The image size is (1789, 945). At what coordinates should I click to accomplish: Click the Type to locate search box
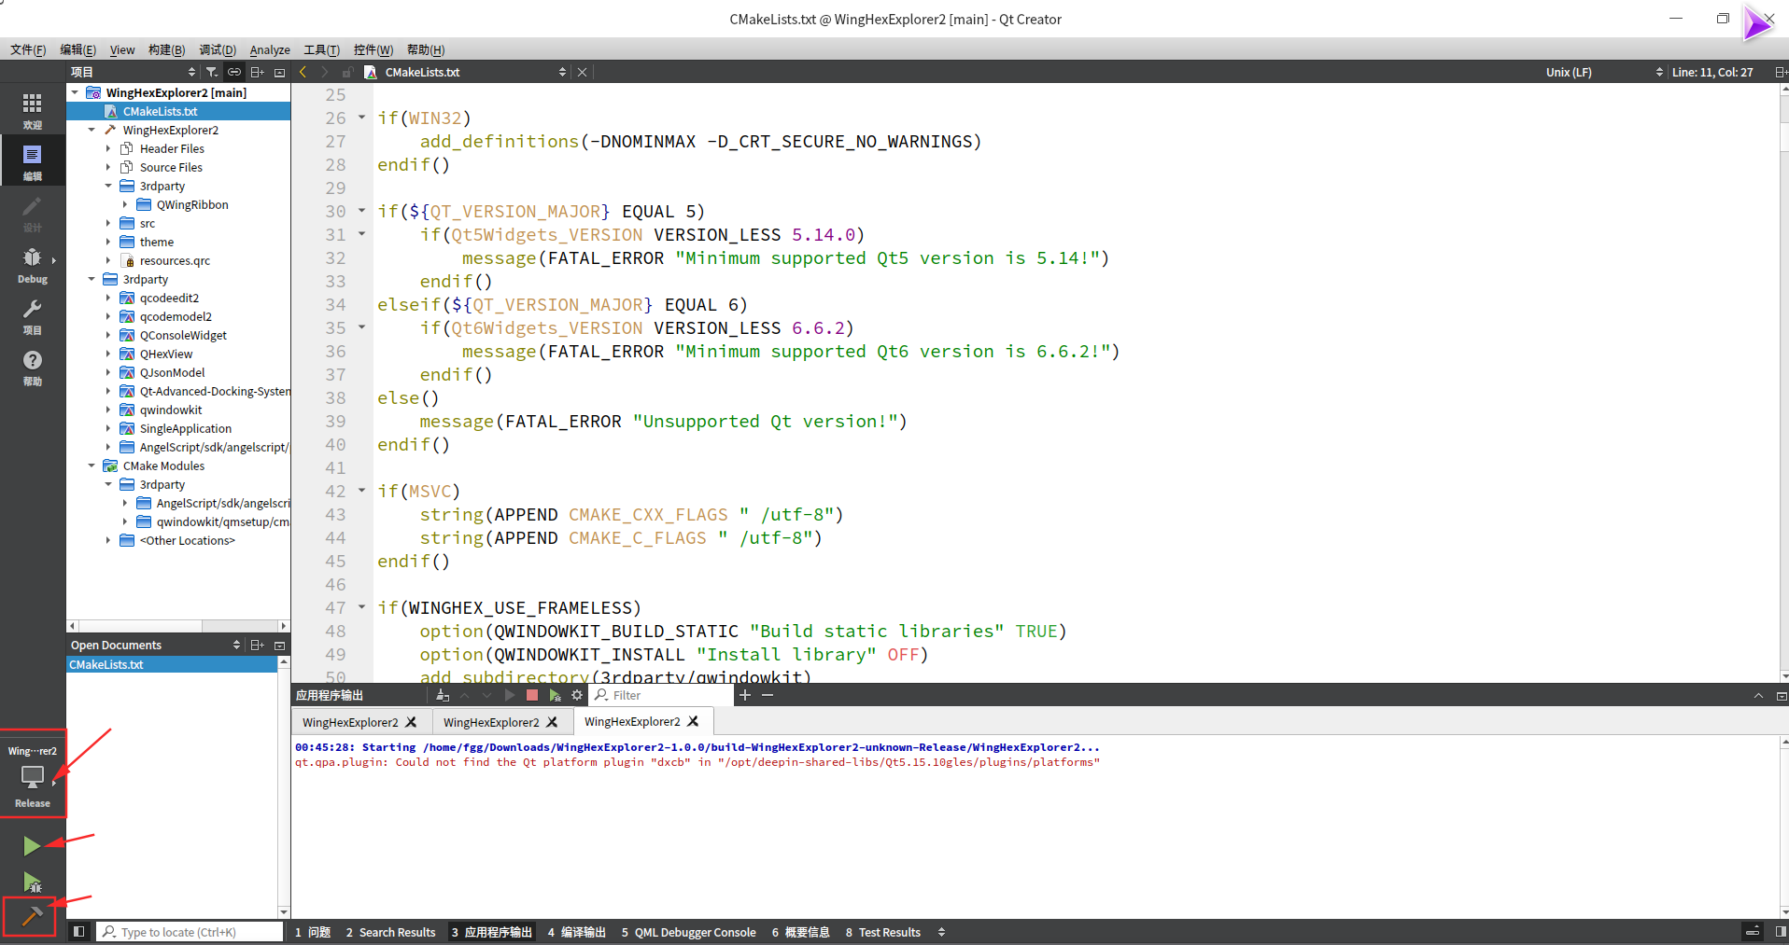[189, 932]
